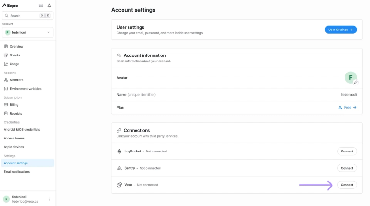
Task: Click the Billing card icon
Action: (x=6, y=105)
